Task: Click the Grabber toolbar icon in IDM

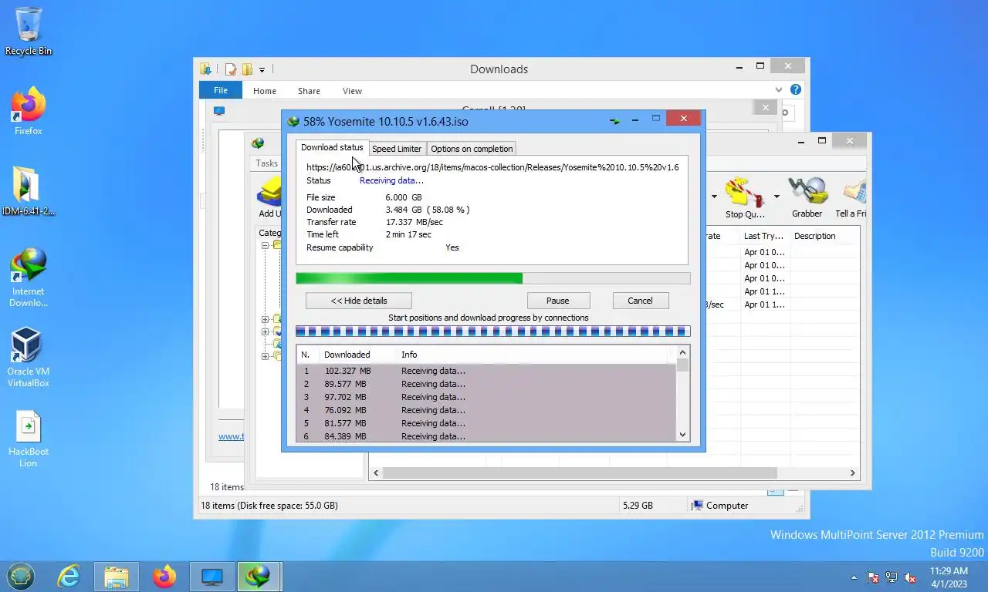Action: pos(807,197)
